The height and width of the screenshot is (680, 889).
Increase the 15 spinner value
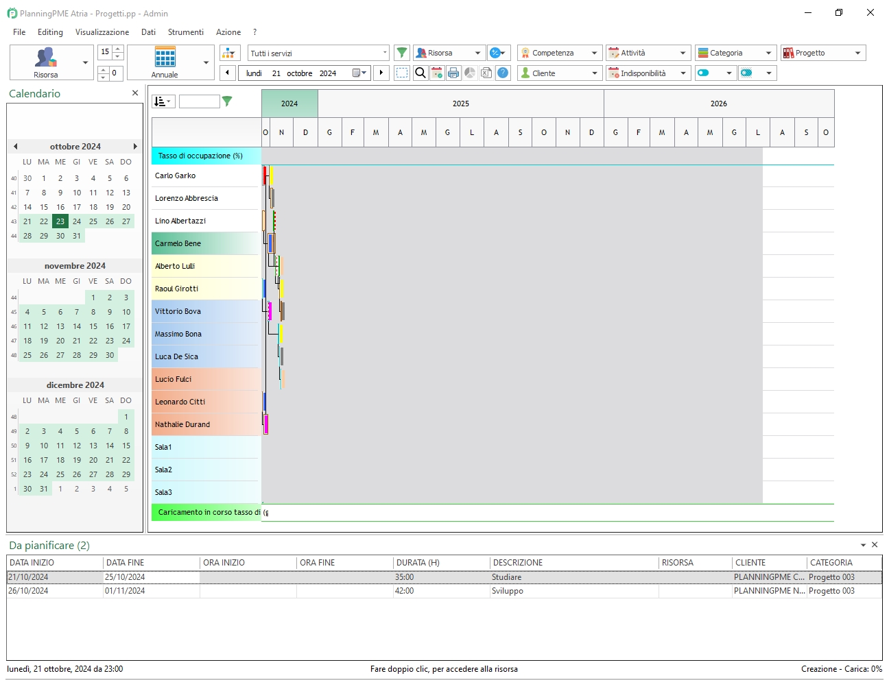118,49
